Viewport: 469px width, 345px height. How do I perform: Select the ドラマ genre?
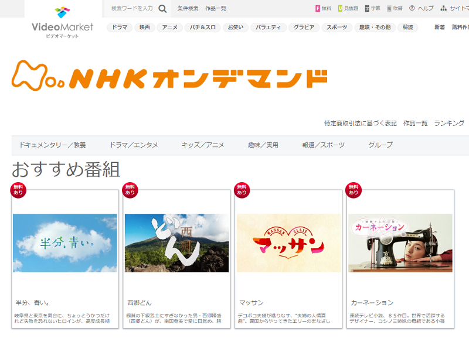click(120, 28)
